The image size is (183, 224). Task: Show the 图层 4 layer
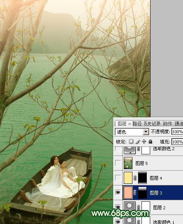(x=118, y=178)
